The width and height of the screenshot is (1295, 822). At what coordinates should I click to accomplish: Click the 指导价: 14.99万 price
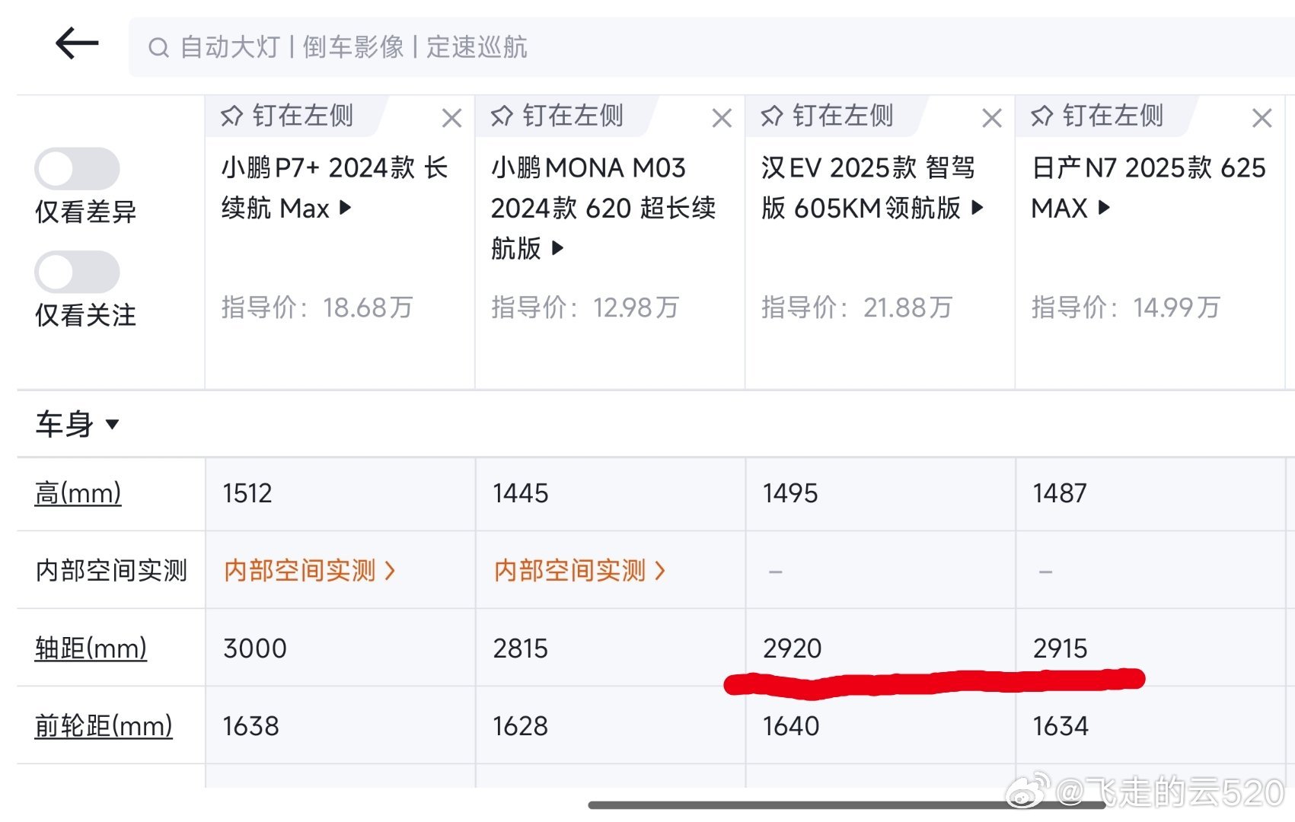click(1125, 307)
